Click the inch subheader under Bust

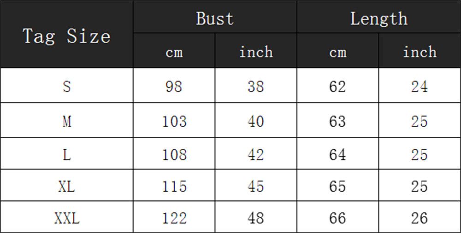pos(256,51)
